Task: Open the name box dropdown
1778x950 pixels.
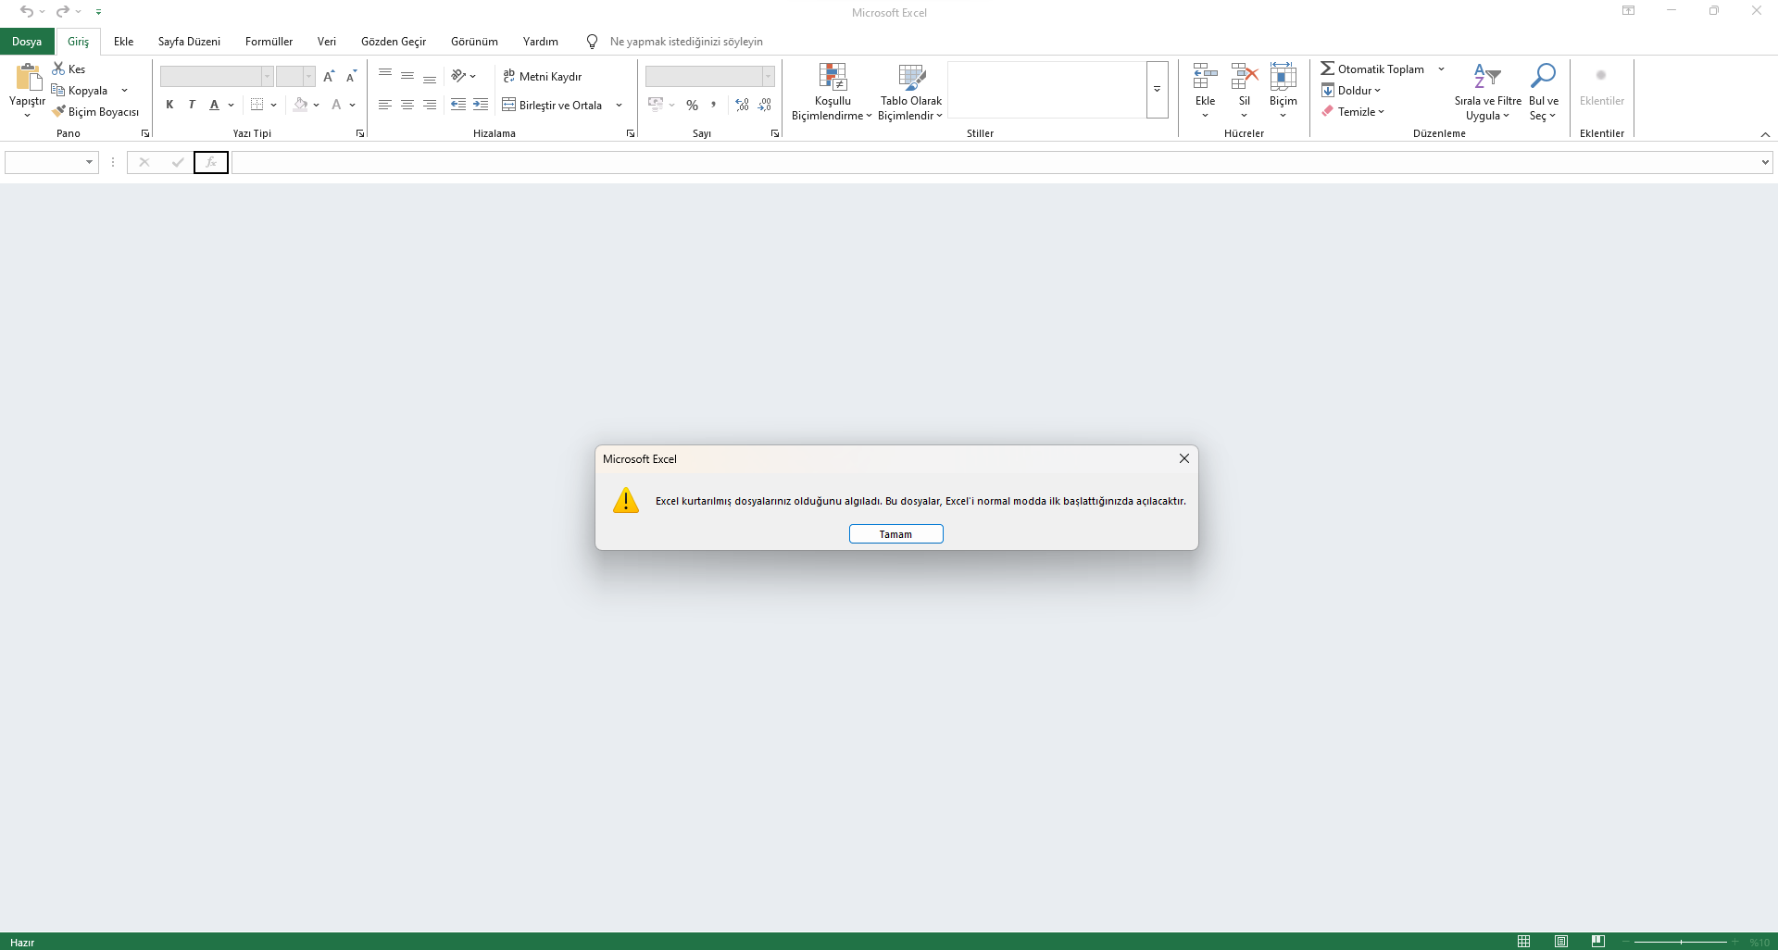Action: click(x=89, y=162)
